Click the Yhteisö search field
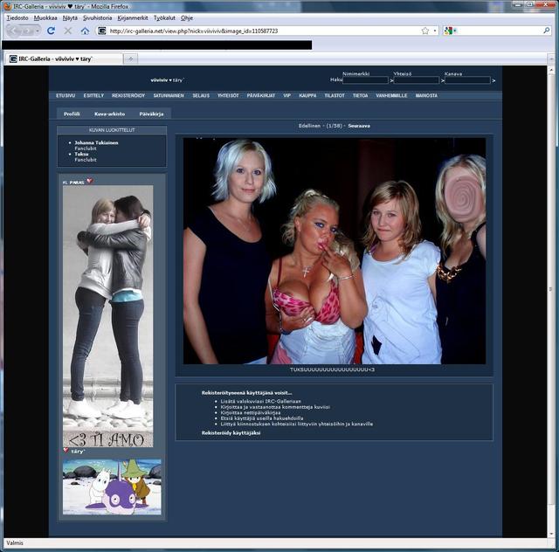 point(417,80)
